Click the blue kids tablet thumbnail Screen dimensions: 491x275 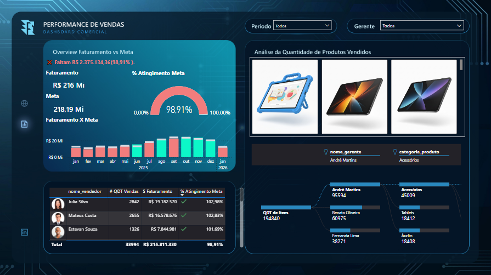point(285,96)
